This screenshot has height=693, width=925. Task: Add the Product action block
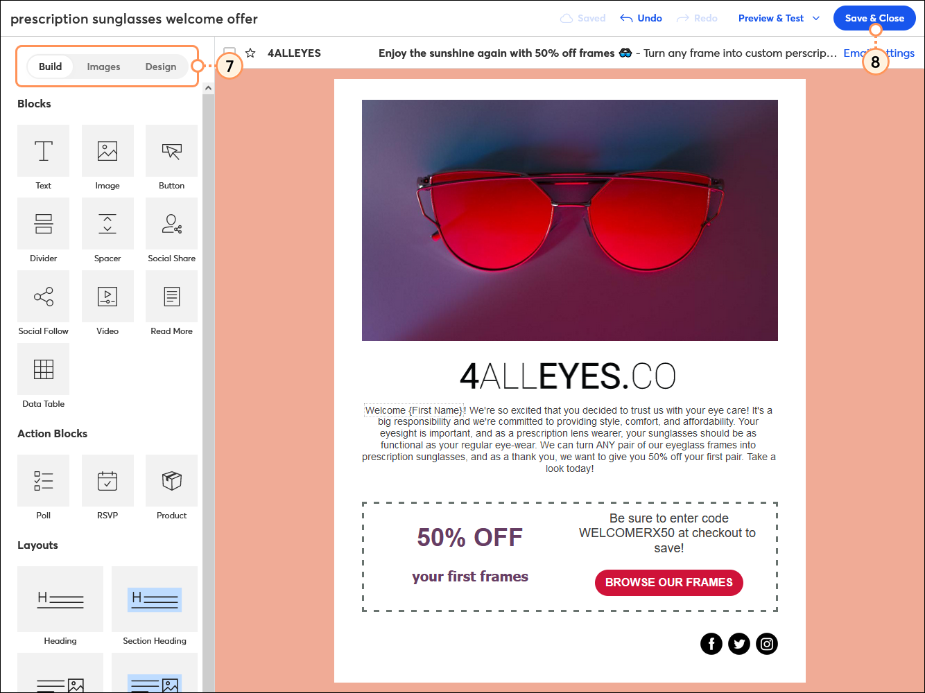[x=171, y=481]
